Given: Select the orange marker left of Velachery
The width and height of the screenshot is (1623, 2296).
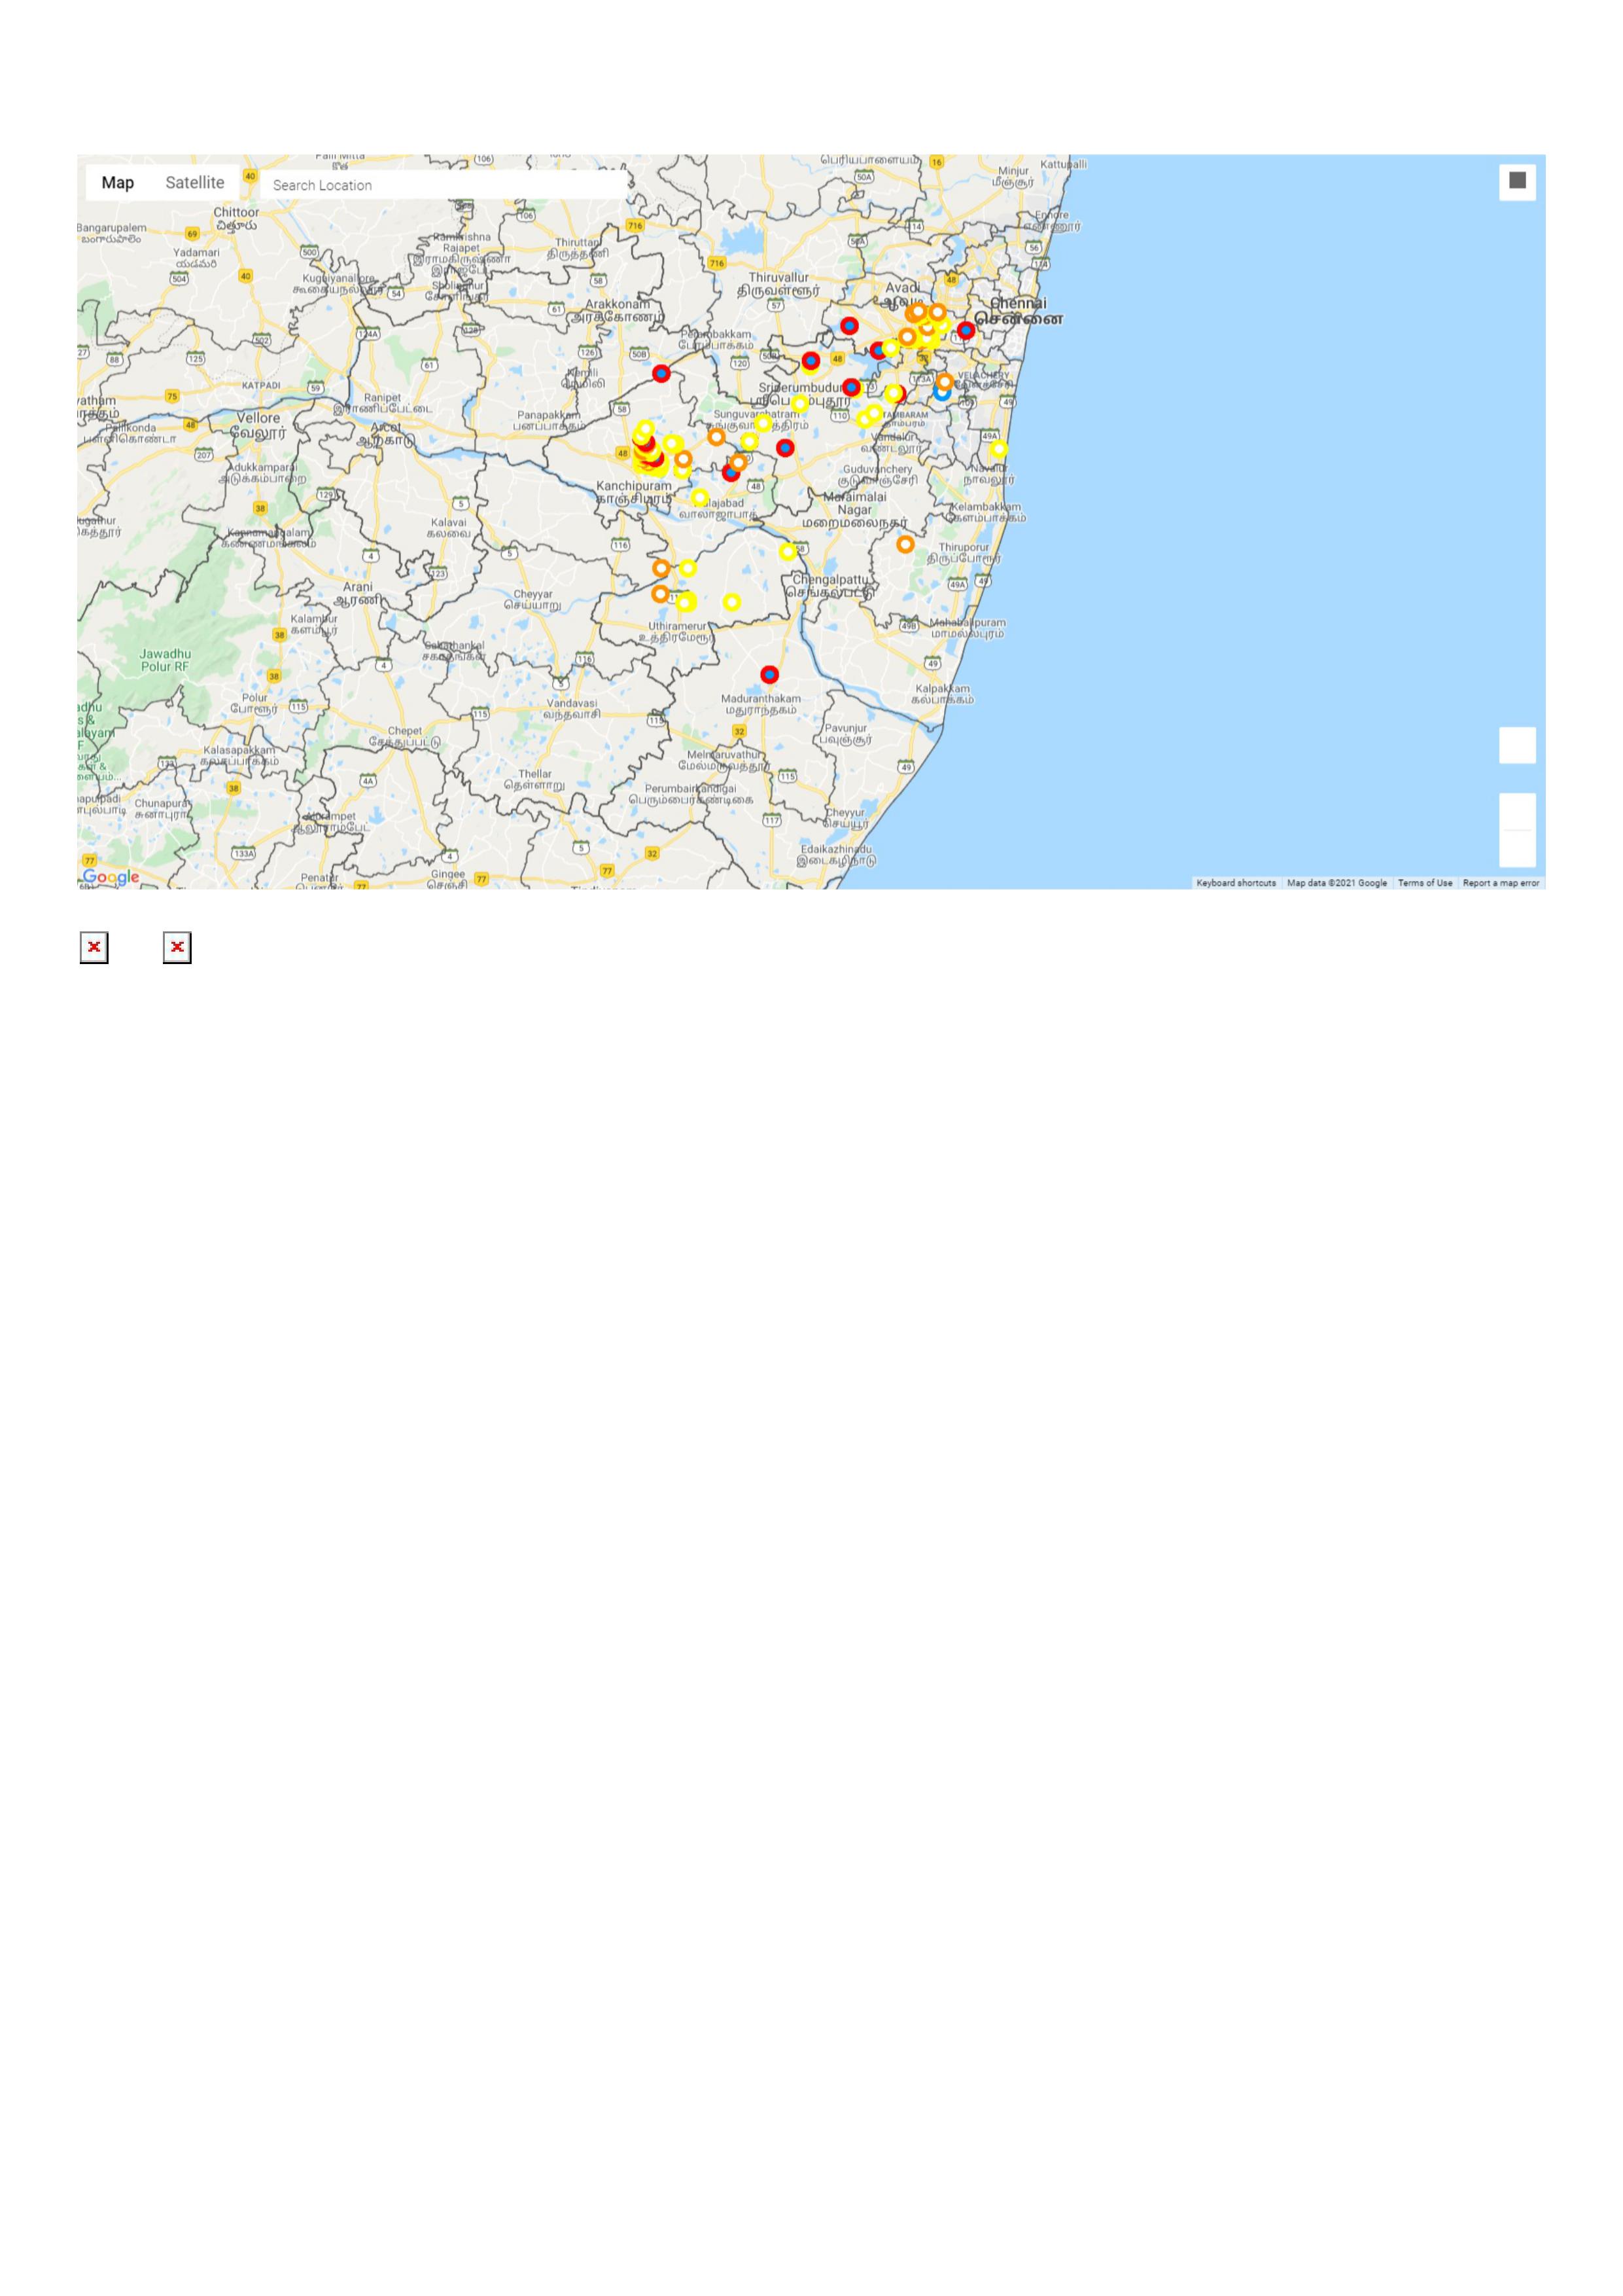Looking at the screenshot, I should 945,382.
